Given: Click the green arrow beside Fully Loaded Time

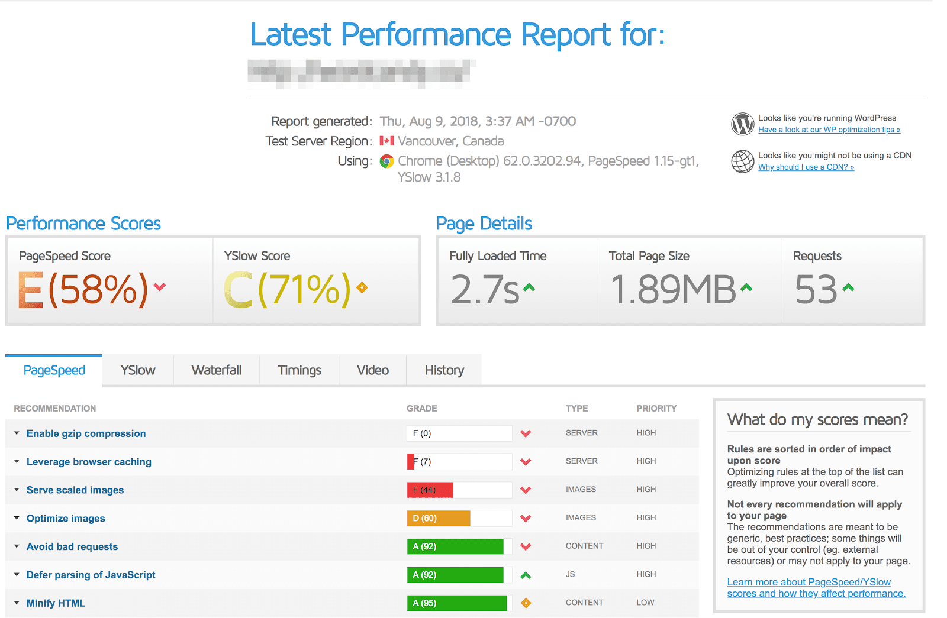Looking at the screenshot, I should [x=529, y=287].
